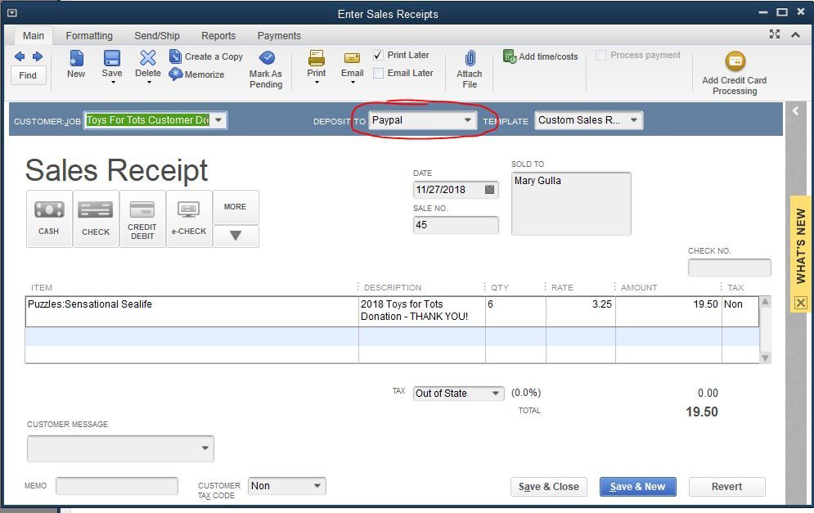Click the rate cell 3.25

[580, 312]
